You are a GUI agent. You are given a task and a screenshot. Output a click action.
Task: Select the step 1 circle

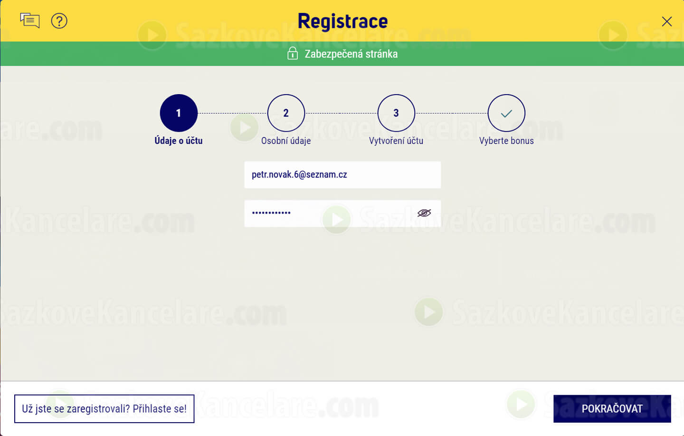click(x=179, y=113)
